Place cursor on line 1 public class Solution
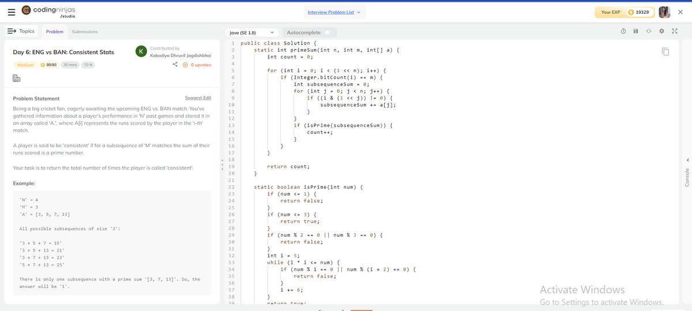The width and height of the screenshot is (692, 311). pyautogui.click(x=279, y=43)
